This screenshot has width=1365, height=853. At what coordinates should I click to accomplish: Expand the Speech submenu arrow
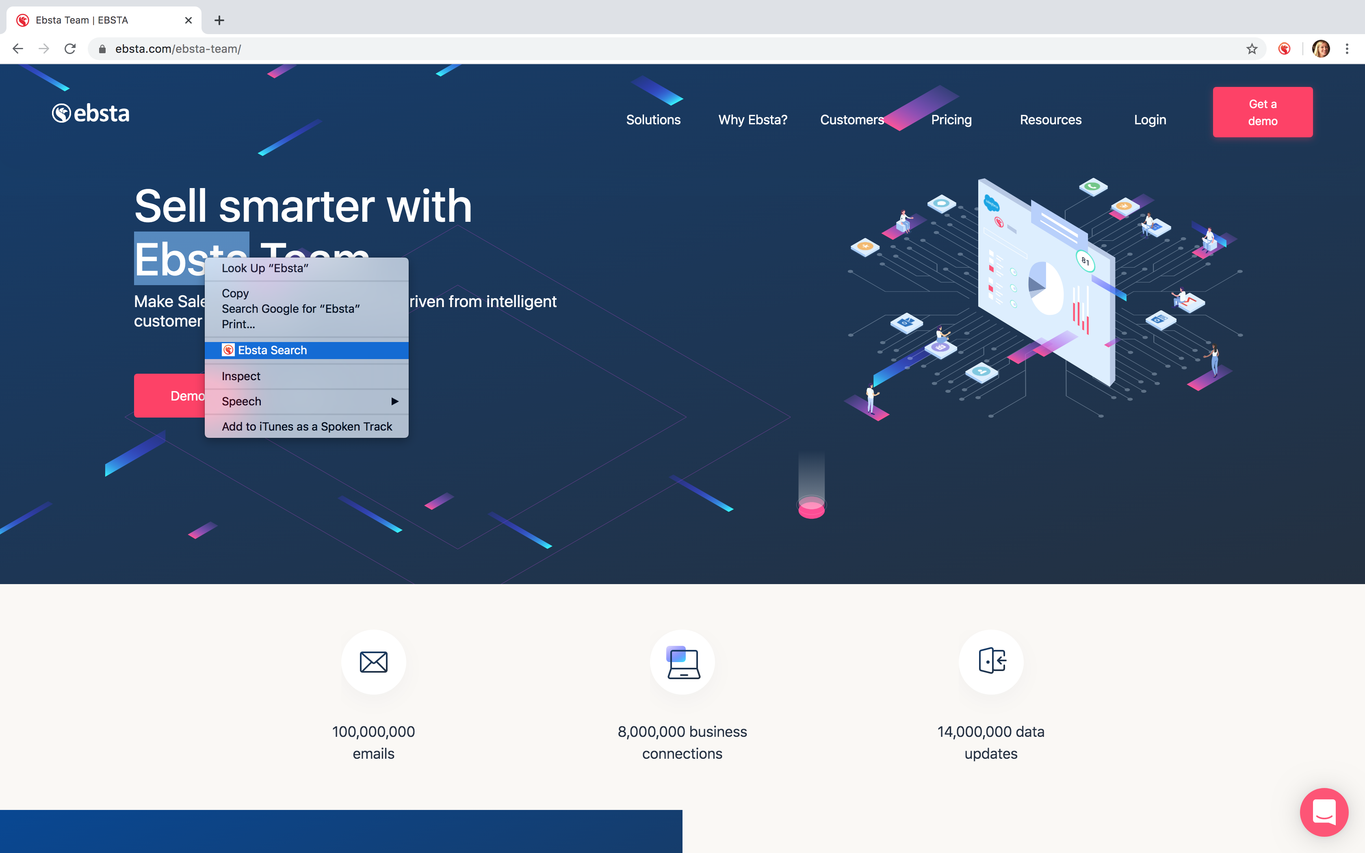point(394,401)
